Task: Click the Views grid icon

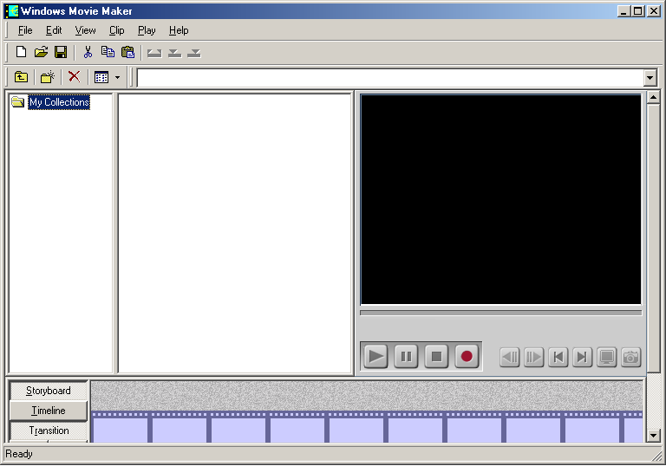Action: tap(101, 78)
